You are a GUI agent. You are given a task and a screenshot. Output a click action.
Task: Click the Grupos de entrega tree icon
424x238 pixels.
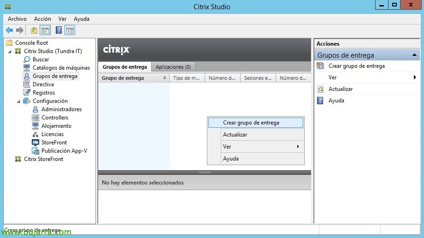point(27,76)
